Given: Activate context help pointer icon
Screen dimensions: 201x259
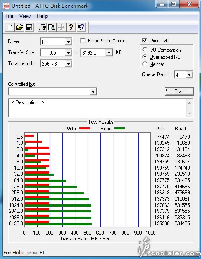Looking at the screenshot, I should [x=81, y=27].
